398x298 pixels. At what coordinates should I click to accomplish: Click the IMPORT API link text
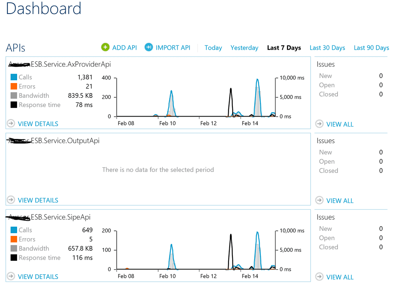(173, 48)
